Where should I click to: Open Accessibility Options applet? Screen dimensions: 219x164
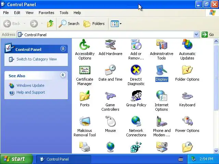tap(85, 45)
